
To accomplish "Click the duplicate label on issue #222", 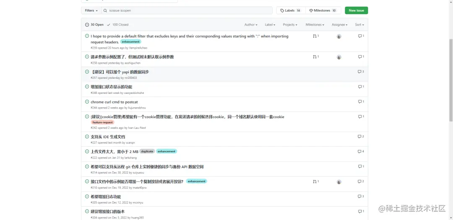I will click(147, 151).
